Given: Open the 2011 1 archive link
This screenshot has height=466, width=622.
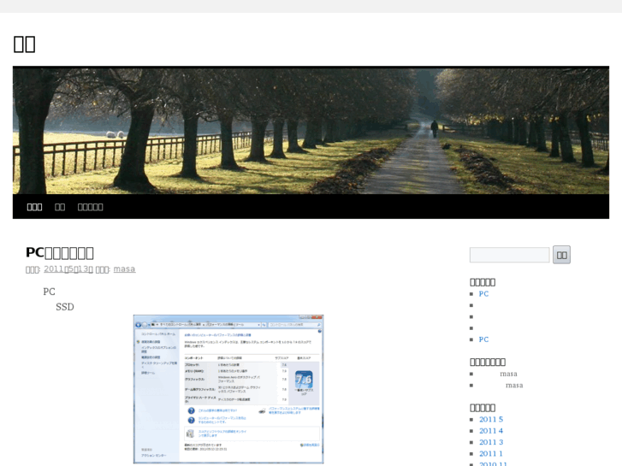Looking at the screenshot, I should [x=491, y=454].
